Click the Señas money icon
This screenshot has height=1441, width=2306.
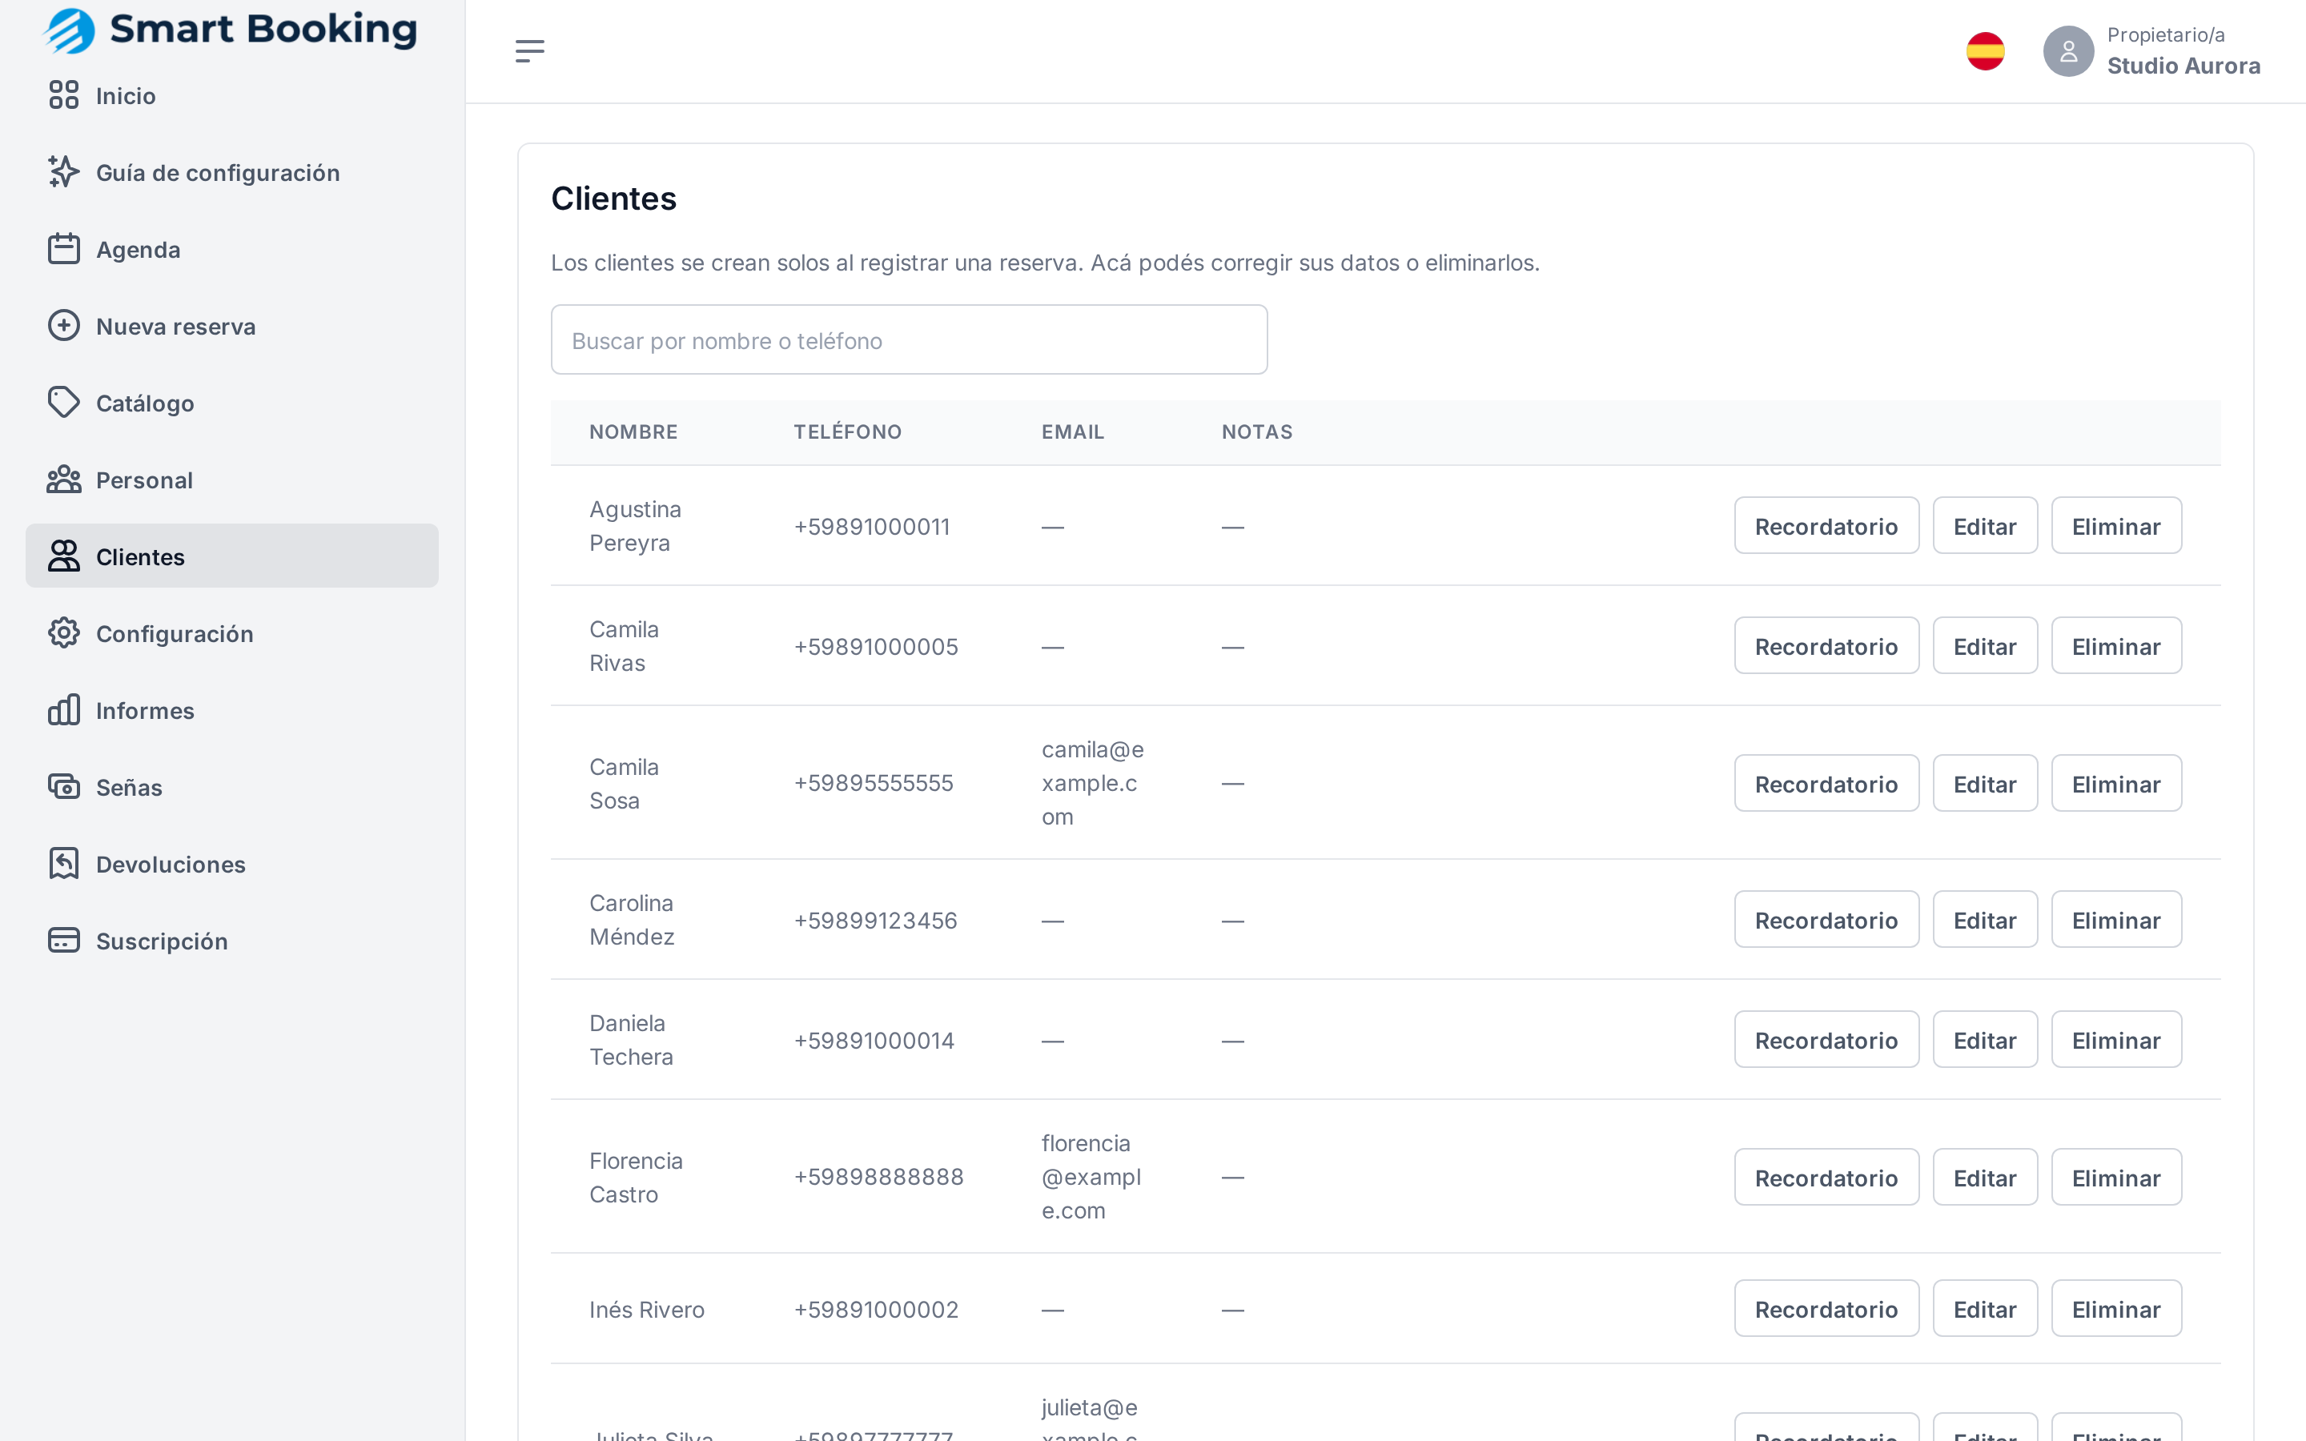[x=64, y=787]
